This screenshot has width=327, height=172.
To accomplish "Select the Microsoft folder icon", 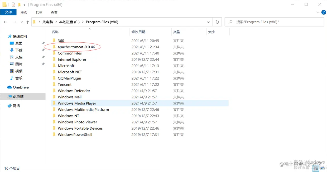I will [54, 66].
